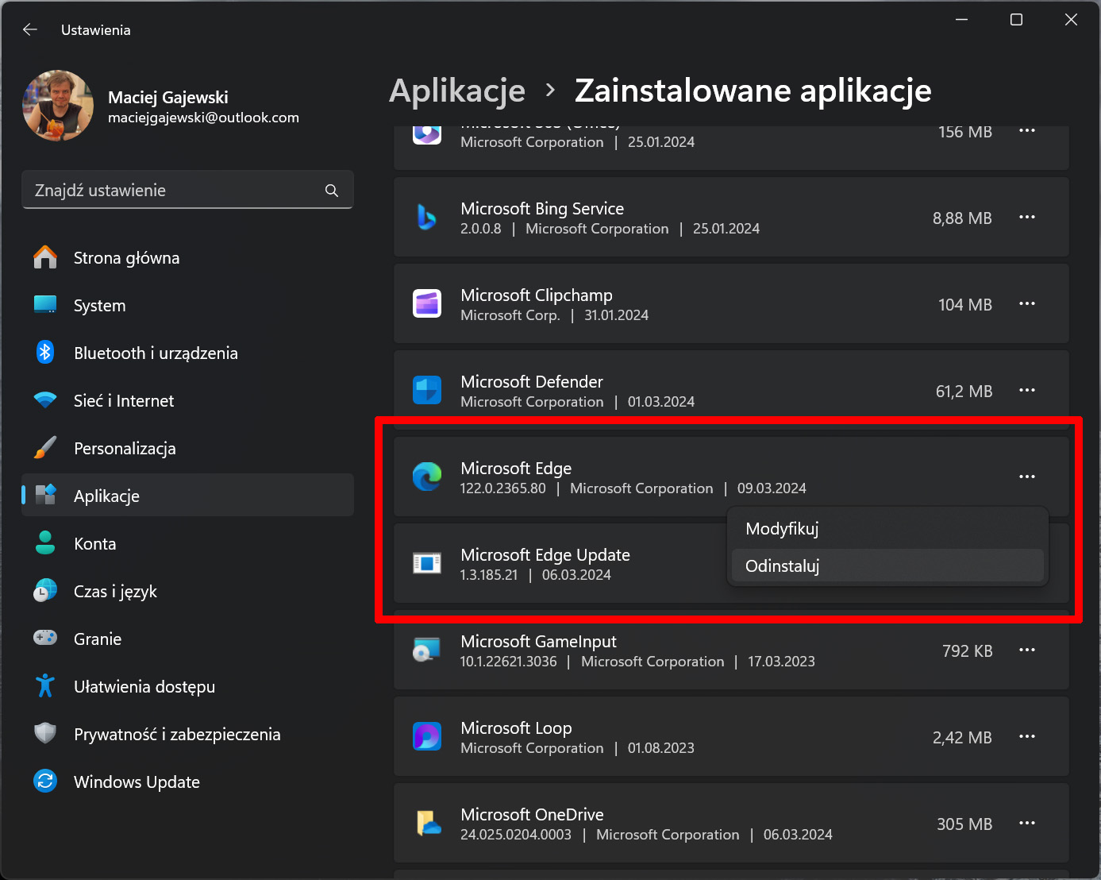The height and width of the screenshot is (880, 1101).
Task: Click the Czas i język globe-clock icon
Action: (45, 591)
